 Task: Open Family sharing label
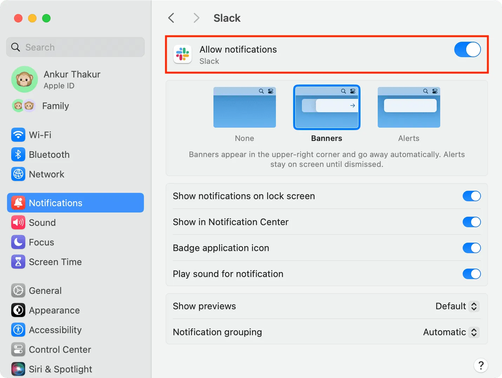coord(55,106)
